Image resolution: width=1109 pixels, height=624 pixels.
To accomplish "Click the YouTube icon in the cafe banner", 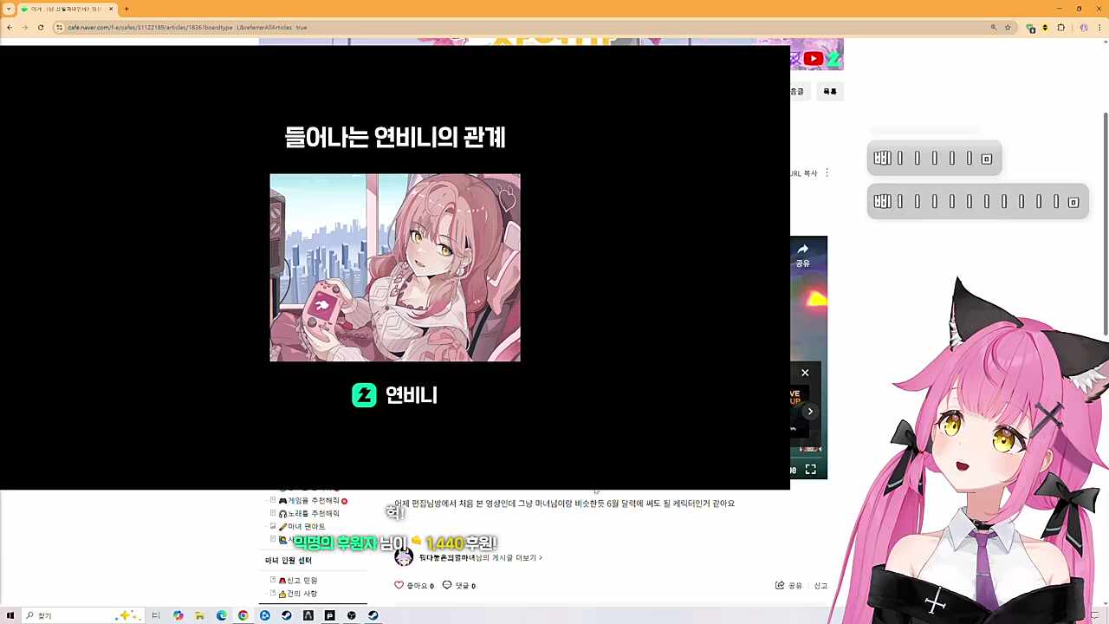I will pyautogui.click(x=813, y=59).
